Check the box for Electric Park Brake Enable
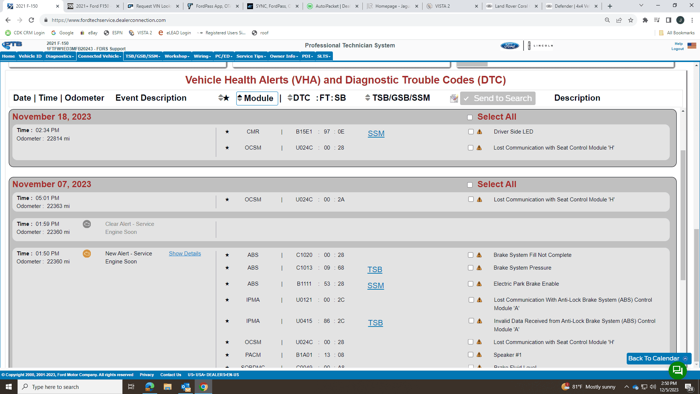Viewport: 700px width, 394px height. pyautogui.click(x=471, y=283)
